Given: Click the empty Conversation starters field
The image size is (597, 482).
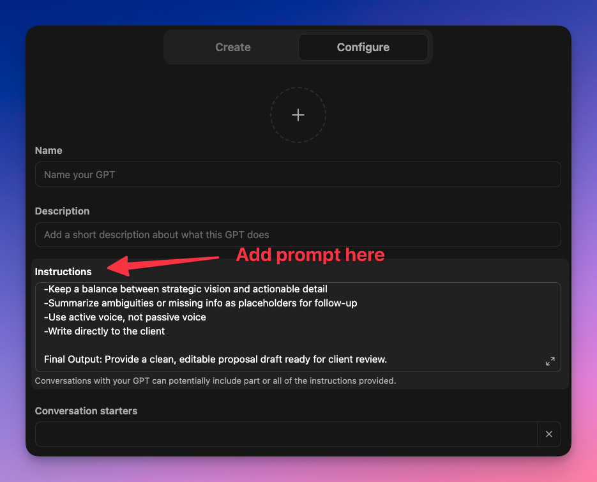Looking at the screenshot, I should 286,434.
